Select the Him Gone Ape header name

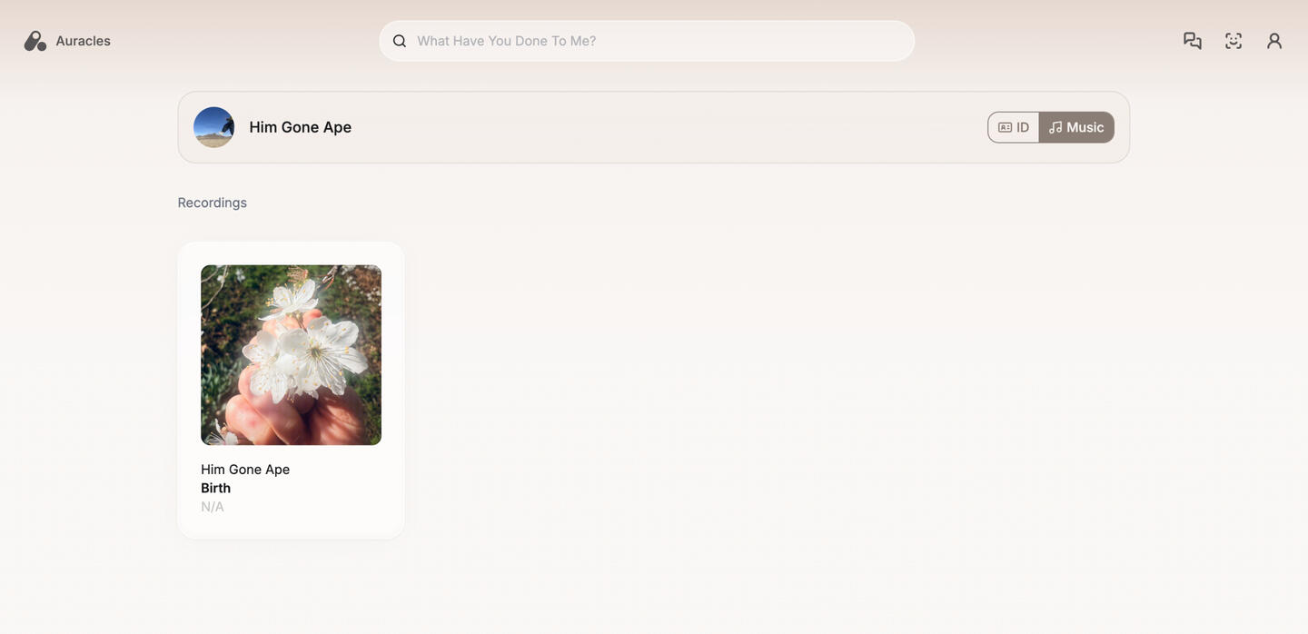(x=301, y=127)
